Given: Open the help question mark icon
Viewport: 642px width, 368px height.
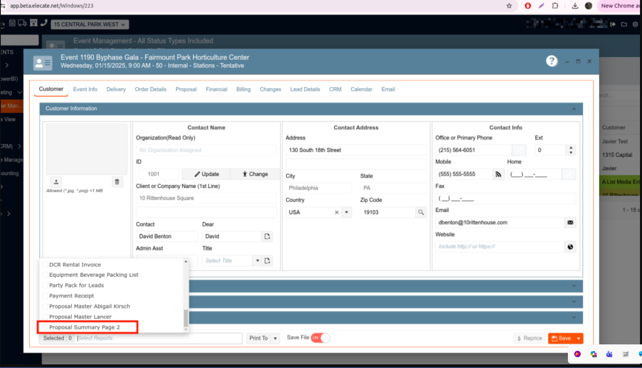Looking at the screenshot, I should point(551,61).
